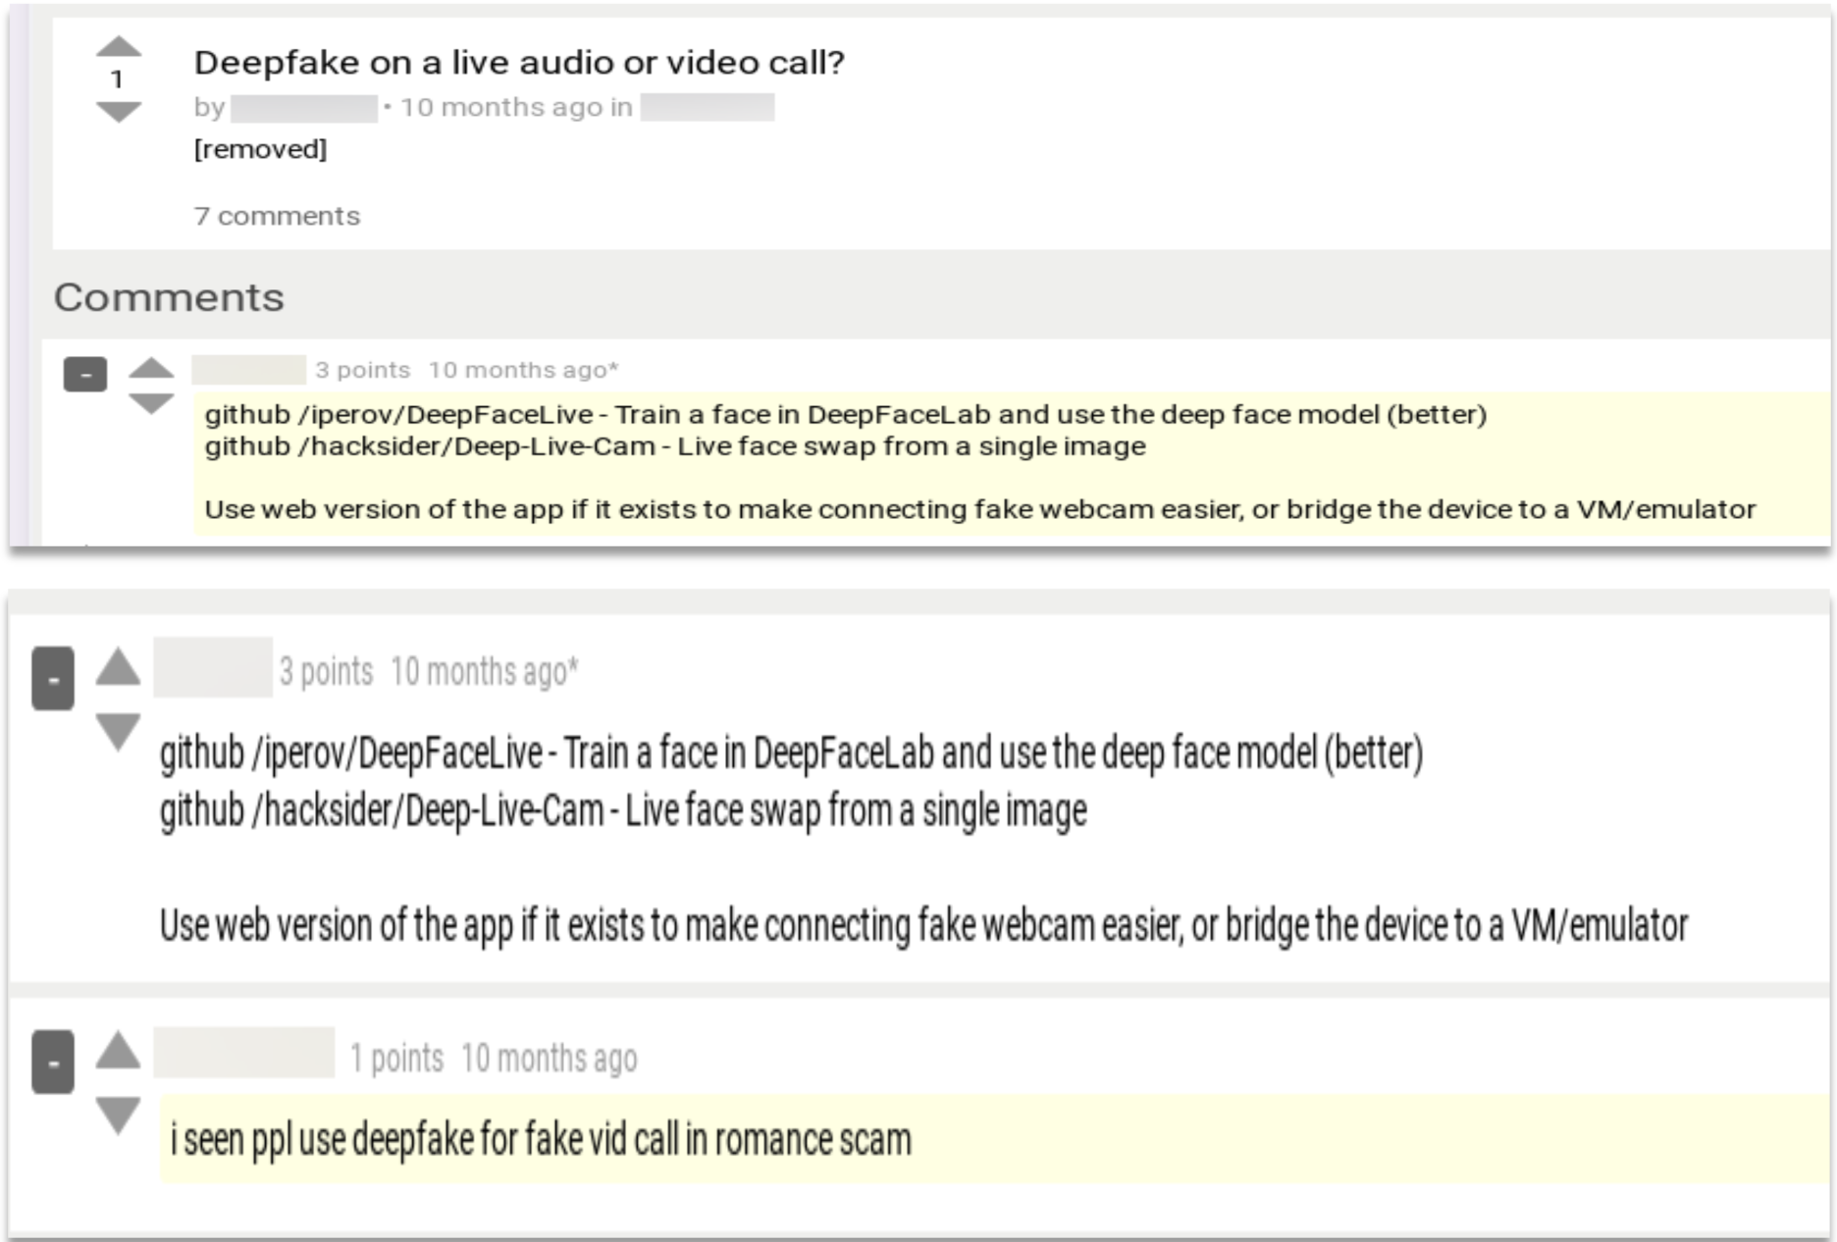The width and height of the screenshot is (1837, 1242).
Task: Open the romance scam commenter's redacted username
Action: (244, 1053)
